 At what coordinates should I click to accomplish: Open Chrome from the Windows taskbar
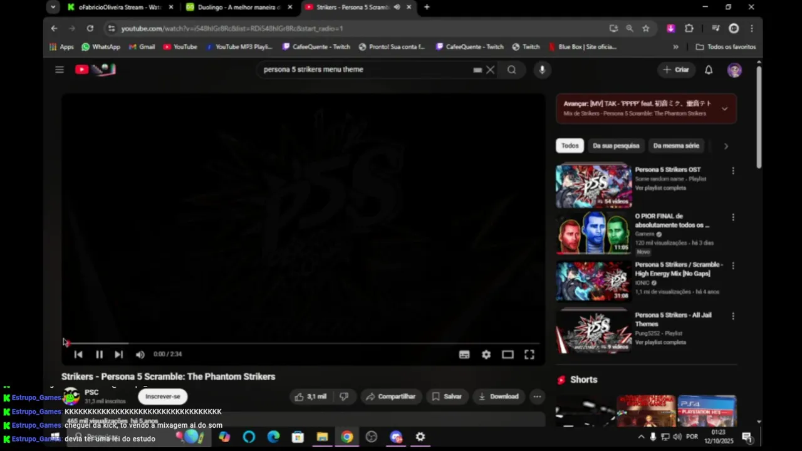pyautogui.click(x=346, y=437)
